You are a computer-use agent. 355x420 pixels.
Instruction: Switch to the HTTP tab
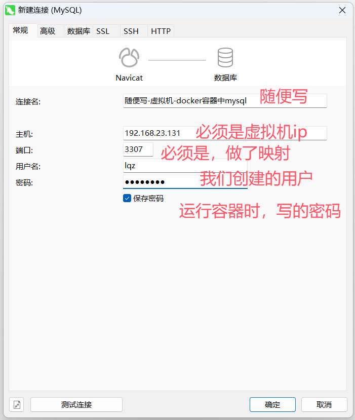tap(161, 31)
